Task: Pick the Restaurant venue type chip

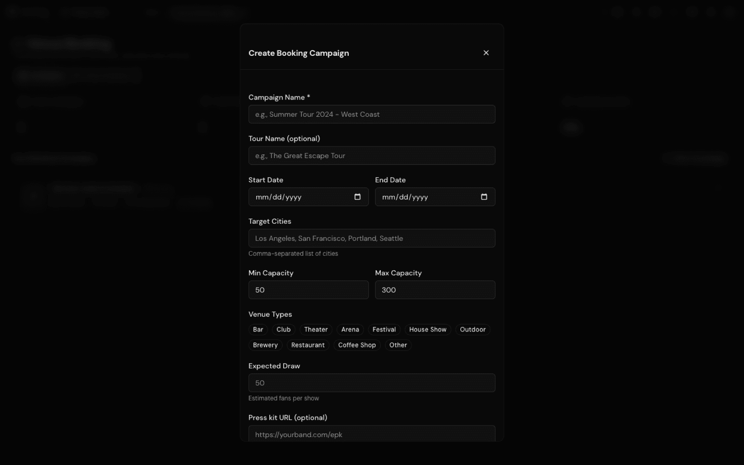Action: coord(308,345)
